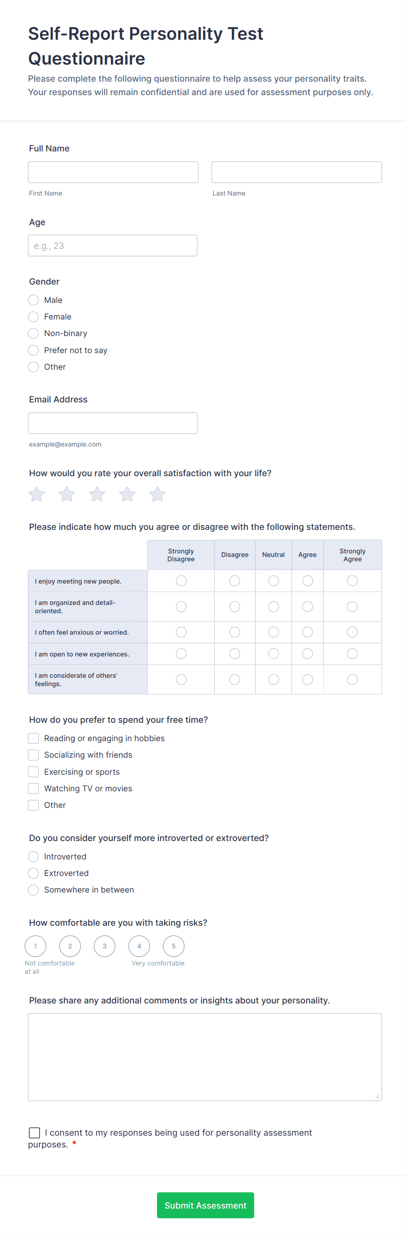Choose risk comfort level 3
The width and height of the screenshot is (406, 1240).
[x=104, y=946]
